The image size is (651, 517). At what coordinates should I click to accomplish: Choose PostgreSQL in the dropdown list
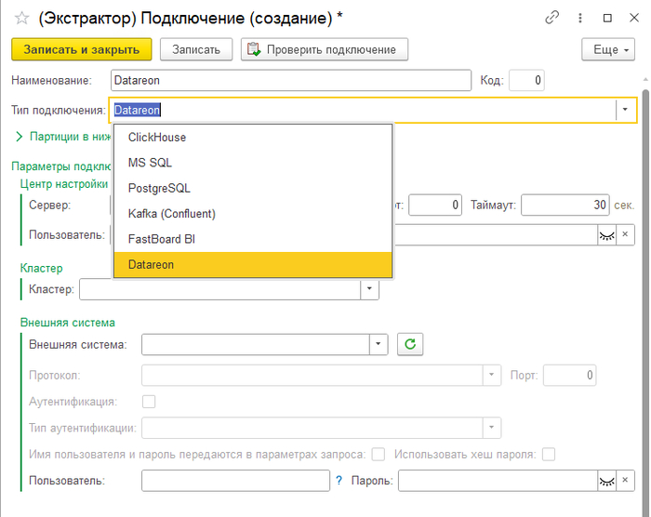click(x=159, y=188)
